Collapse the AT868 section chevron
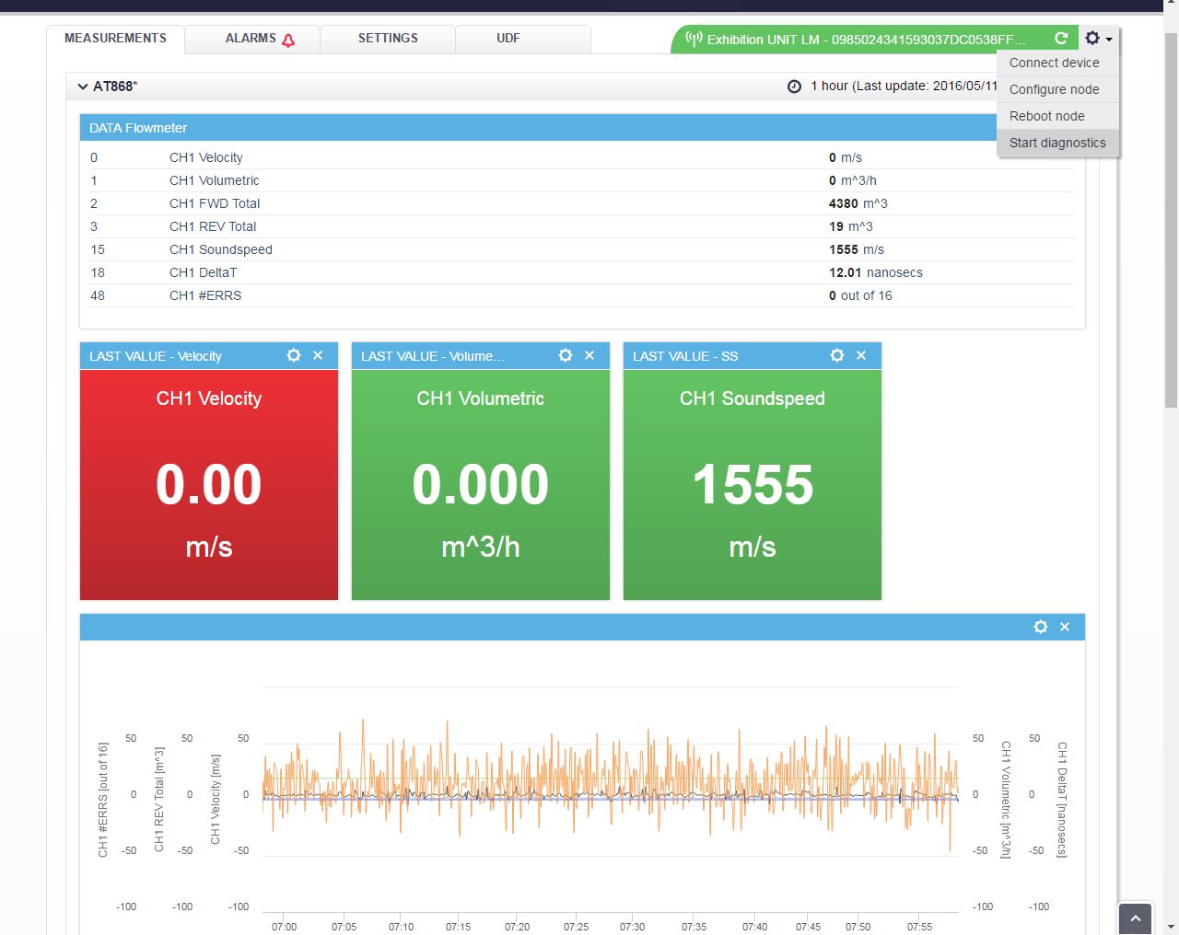The image size is (1179, 935). (x=83, y=87)
